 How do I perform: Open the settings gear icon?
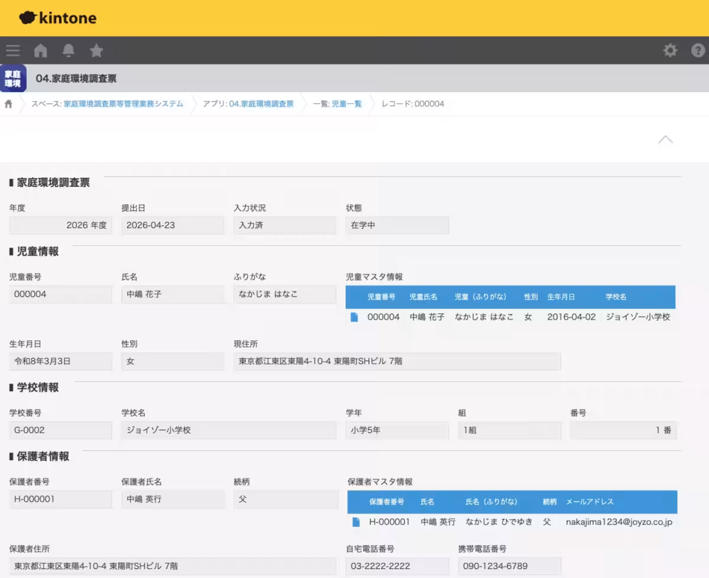[670, 51]
